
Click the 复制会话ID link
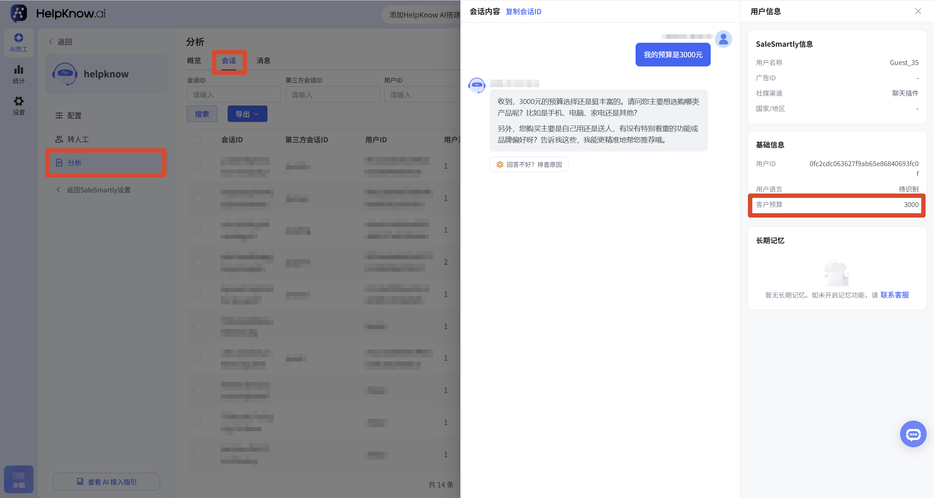tap(523, 11)
